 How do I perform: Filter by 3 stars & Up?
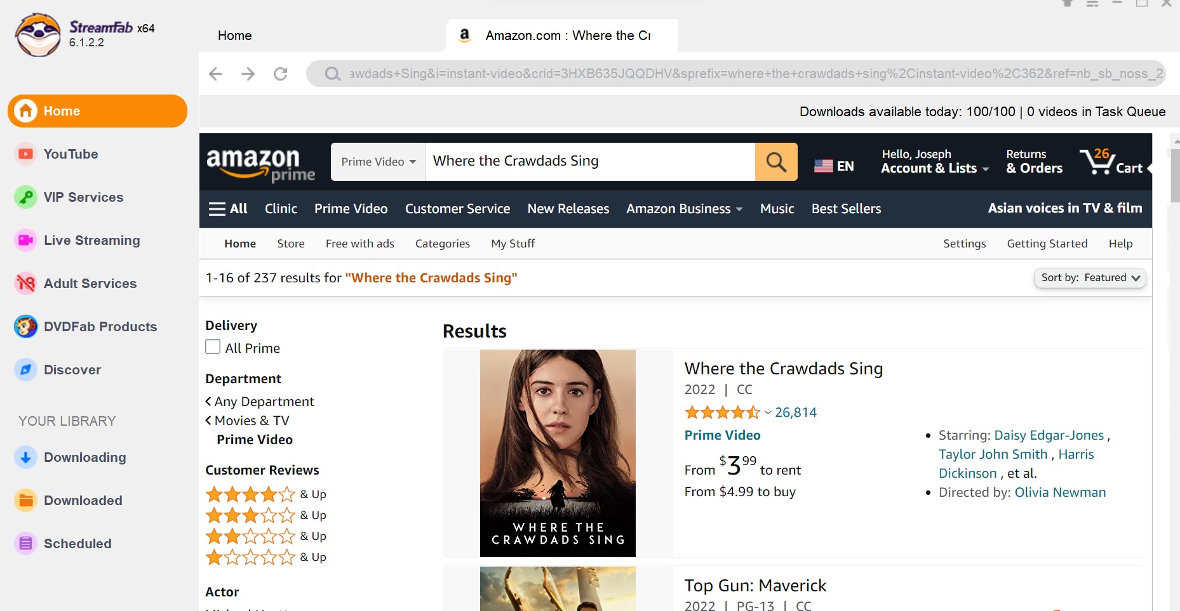coord(266,515)
